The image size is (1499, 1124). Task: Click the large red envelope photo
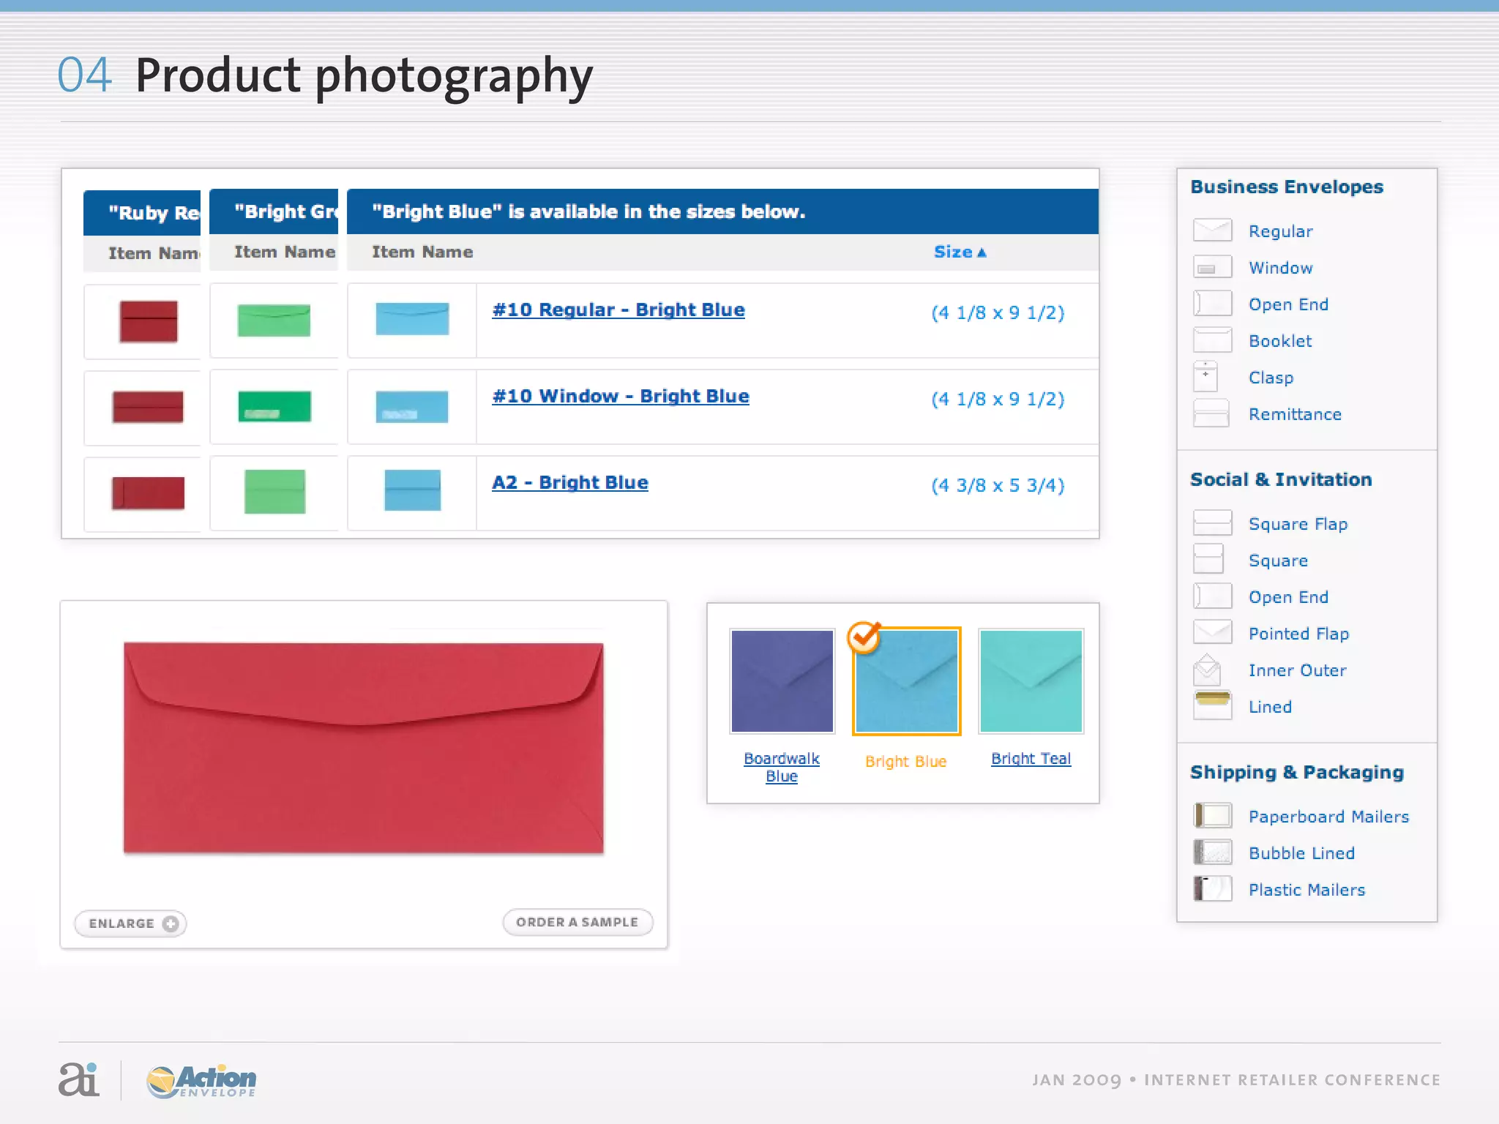pos(364,748)
